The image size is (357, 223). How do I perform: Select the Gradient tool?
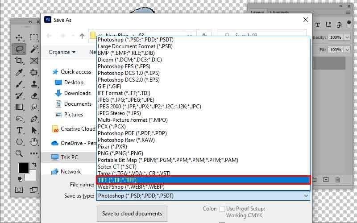click(x=19, y=107)
